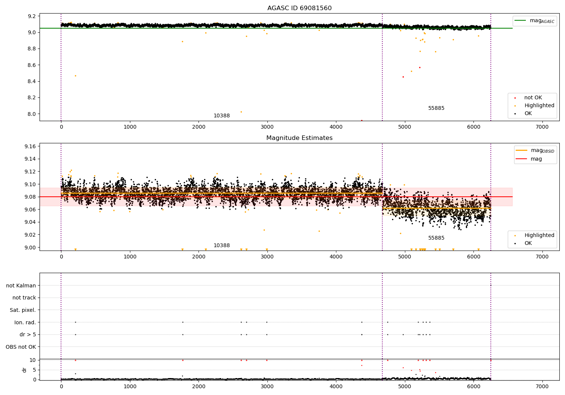Select the green mag AGASC legend line swatch
The width and height of the screenshot is (565, 395).
point(521,21)
